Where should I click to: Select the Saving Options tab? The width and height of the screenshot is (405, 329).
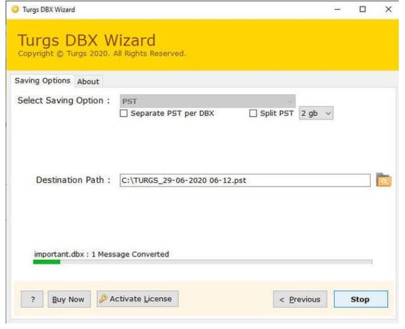(x=42, y=81)
